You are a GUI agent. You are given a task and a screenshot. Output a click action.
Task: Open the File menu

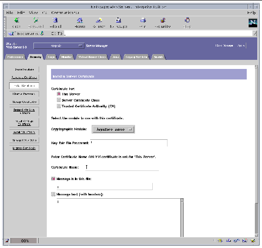(10, 12)
